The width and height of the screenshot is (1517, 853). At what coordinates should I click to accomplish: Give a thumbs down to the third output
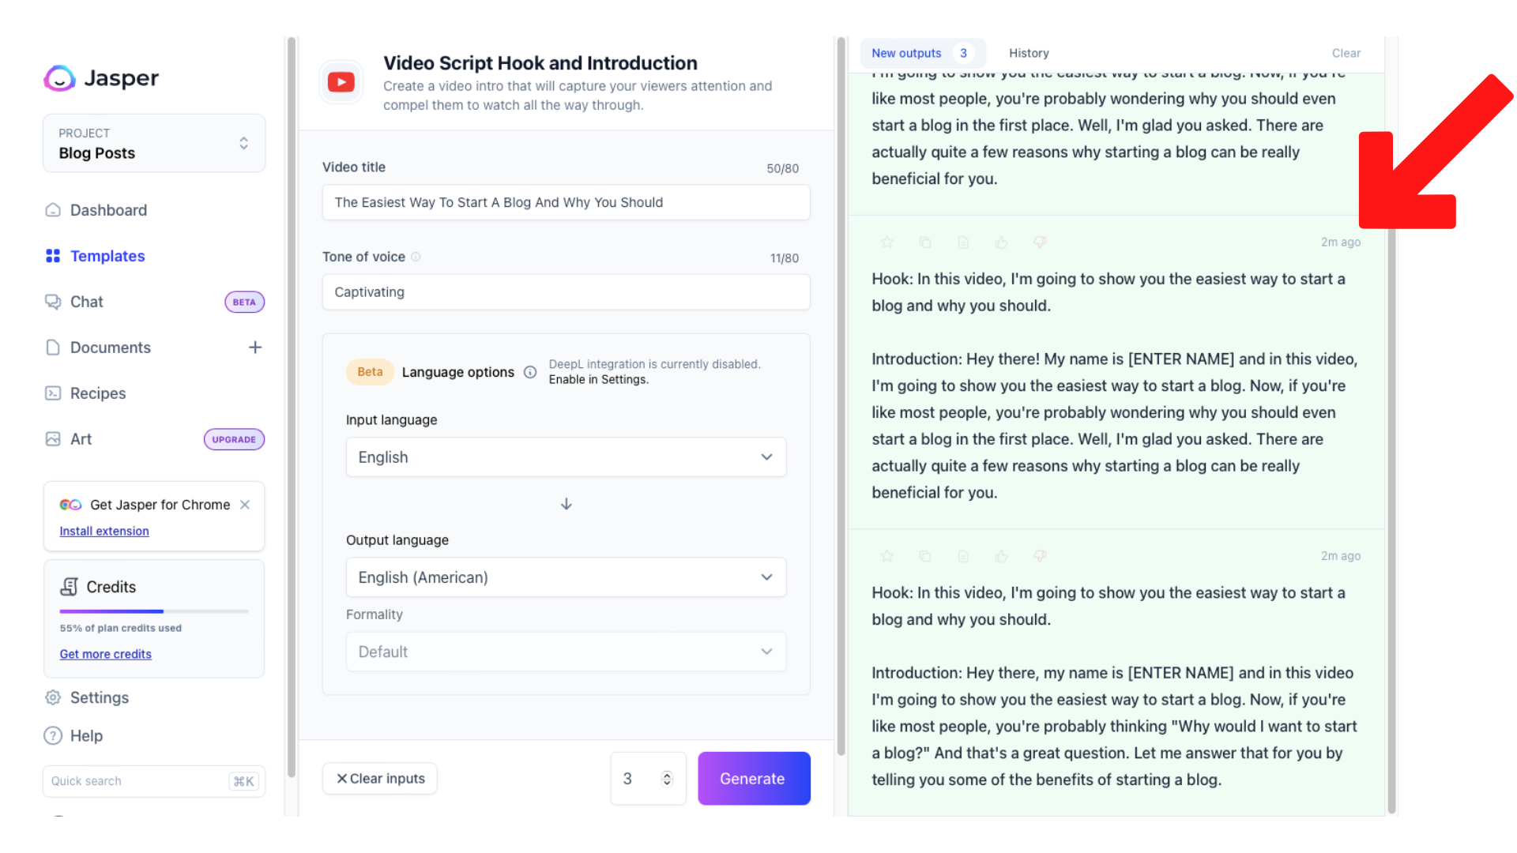coord(1039,556)
